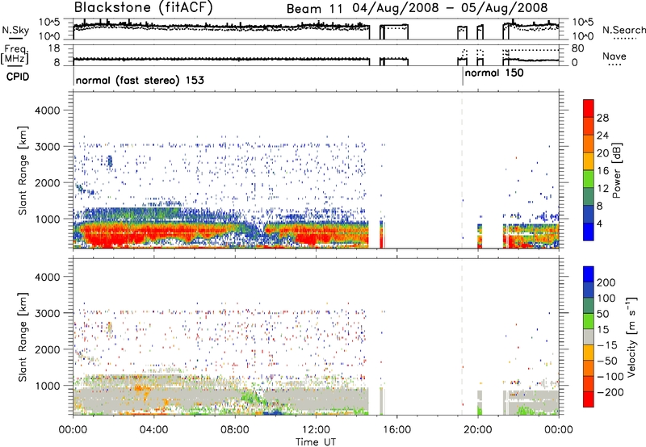The height and width of the screenshot is (447, 646).
Task: Click the Nave legend label
Action: 615,56
